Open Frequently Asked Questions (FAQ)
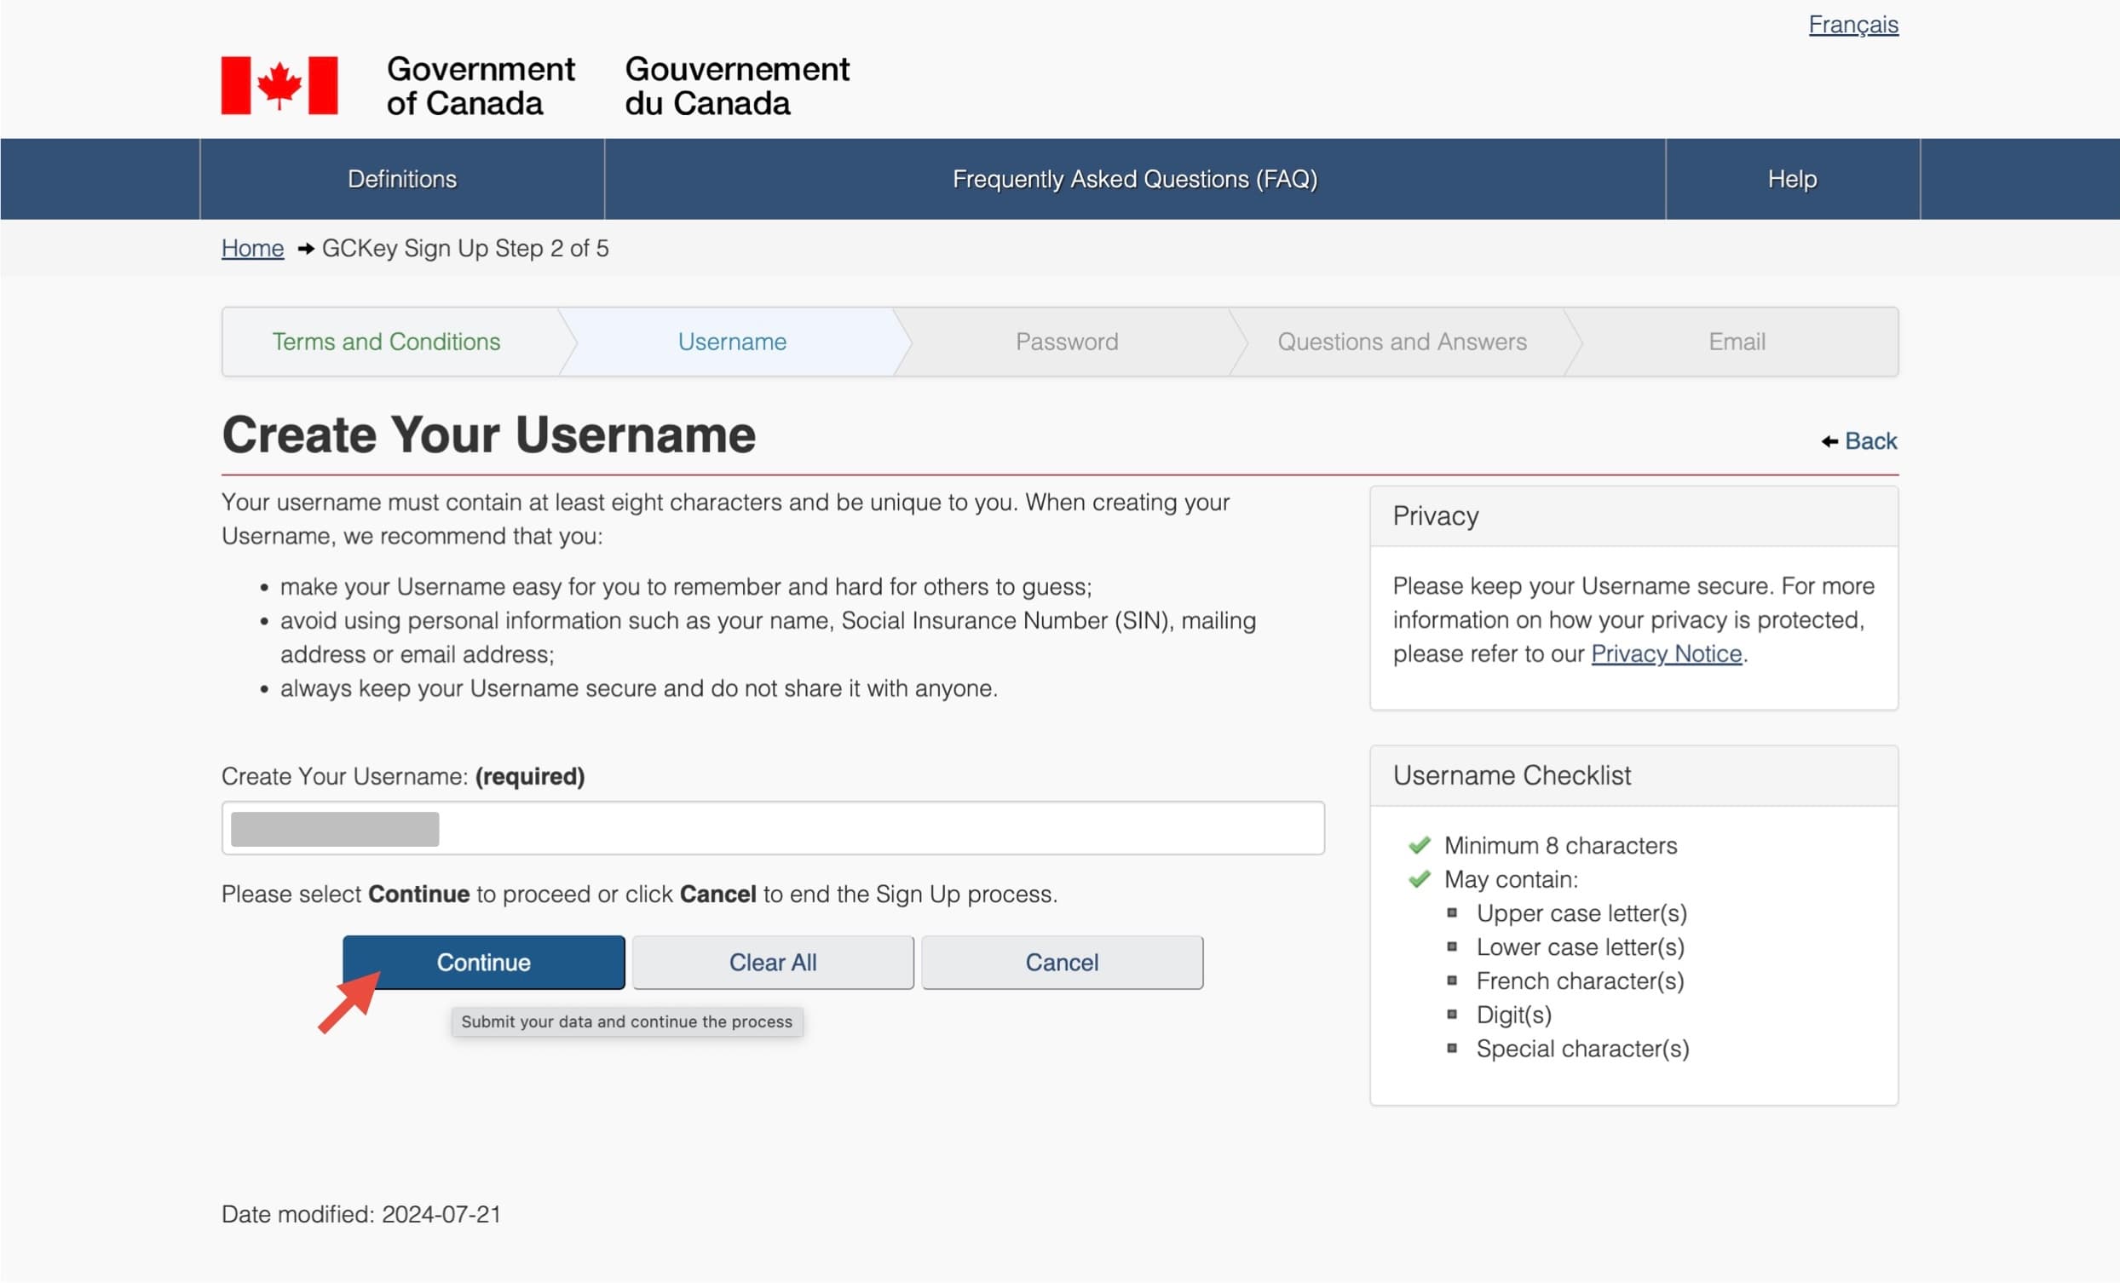 click(x=1134, y=179)
